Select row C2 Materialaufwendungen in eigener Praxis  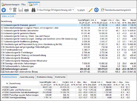click(x=68, y=28)
